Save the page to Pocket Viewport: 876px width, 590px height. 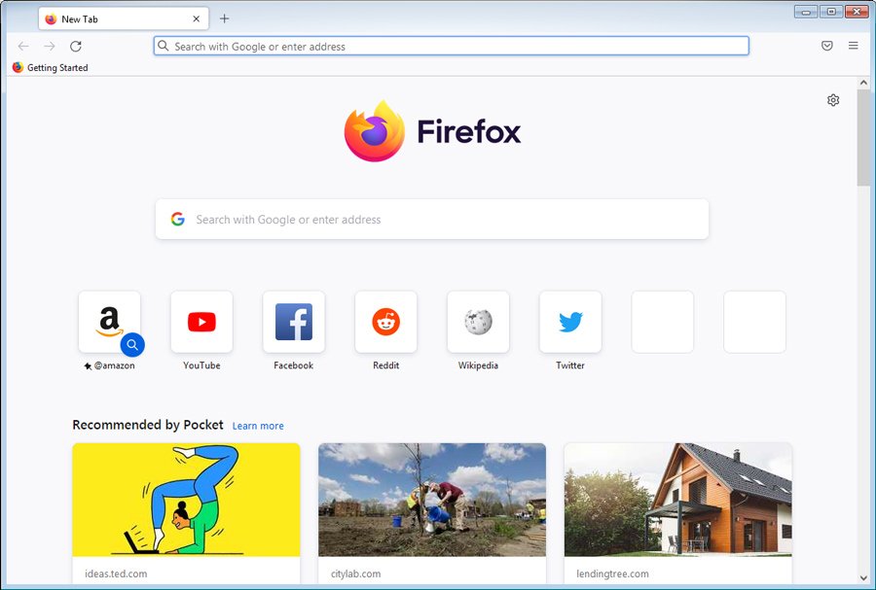(x=826, y=46)
